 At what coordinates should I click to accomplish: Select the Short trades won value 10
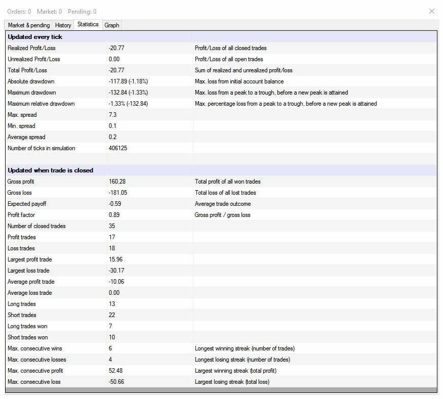pyautogui.click(x=112, y=337)
